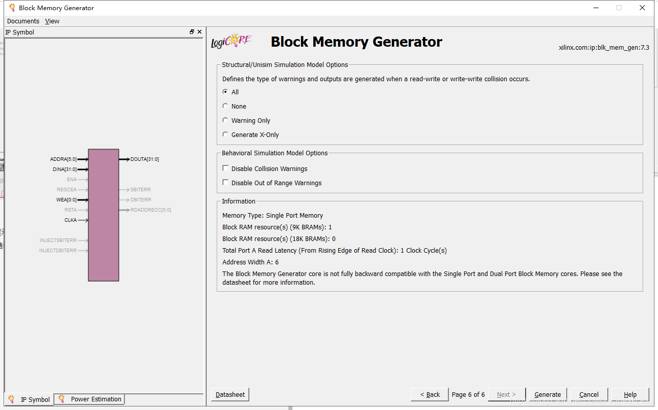This screenshot has width=658, height=410.
Task: Click the DOUTA[31:0] output label
Action: tap(145, 159)
